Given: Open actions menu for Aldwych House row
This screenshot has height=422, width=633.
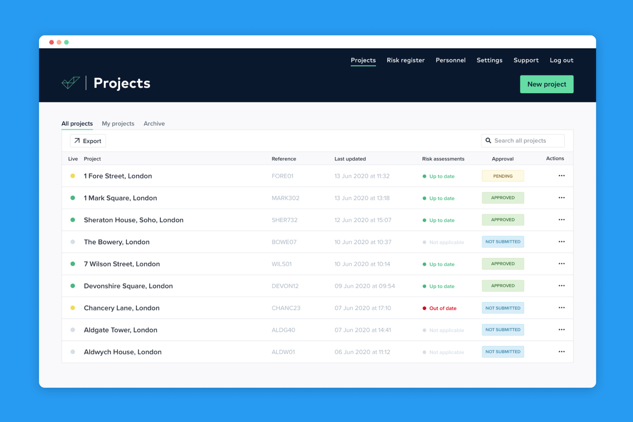Looking at the screenshot, I should point(561,352).
